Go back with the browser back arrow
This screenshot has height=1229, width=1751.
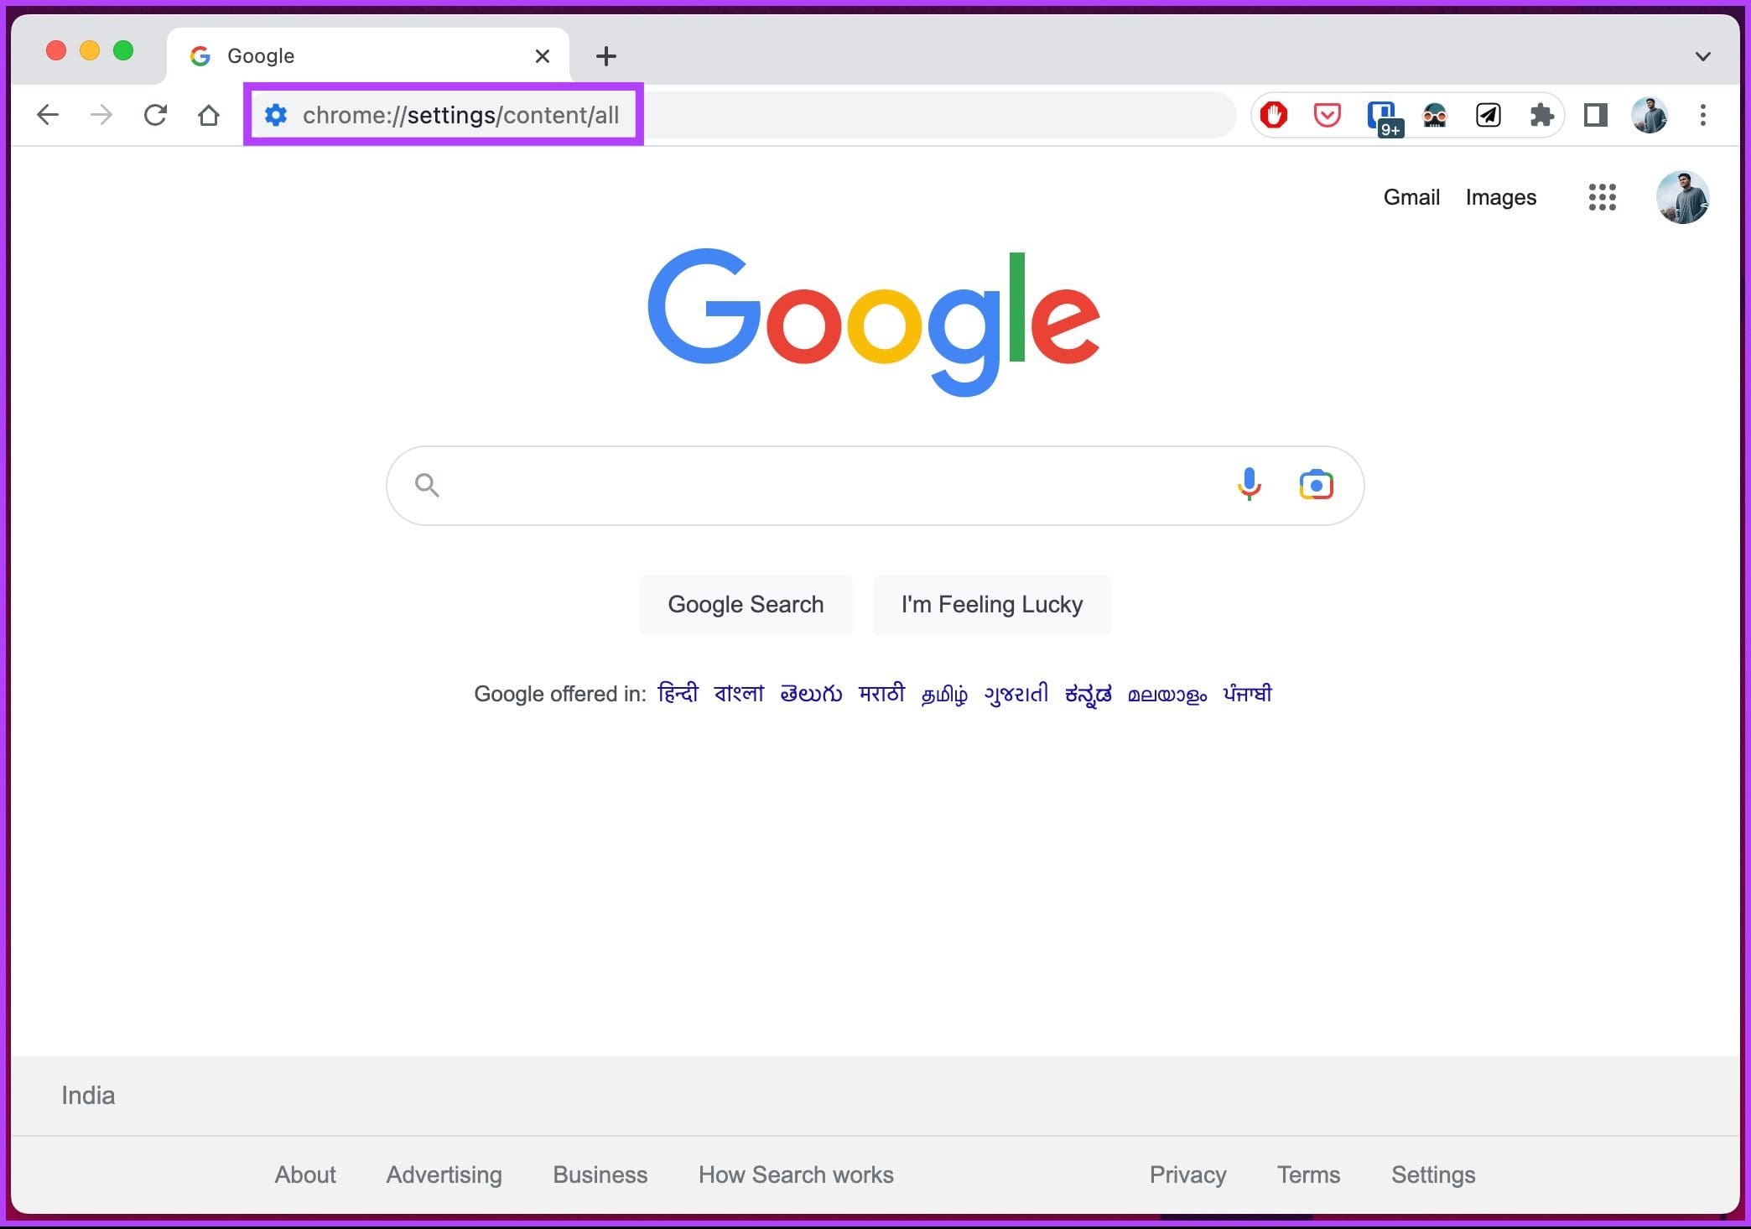point(48,115)
